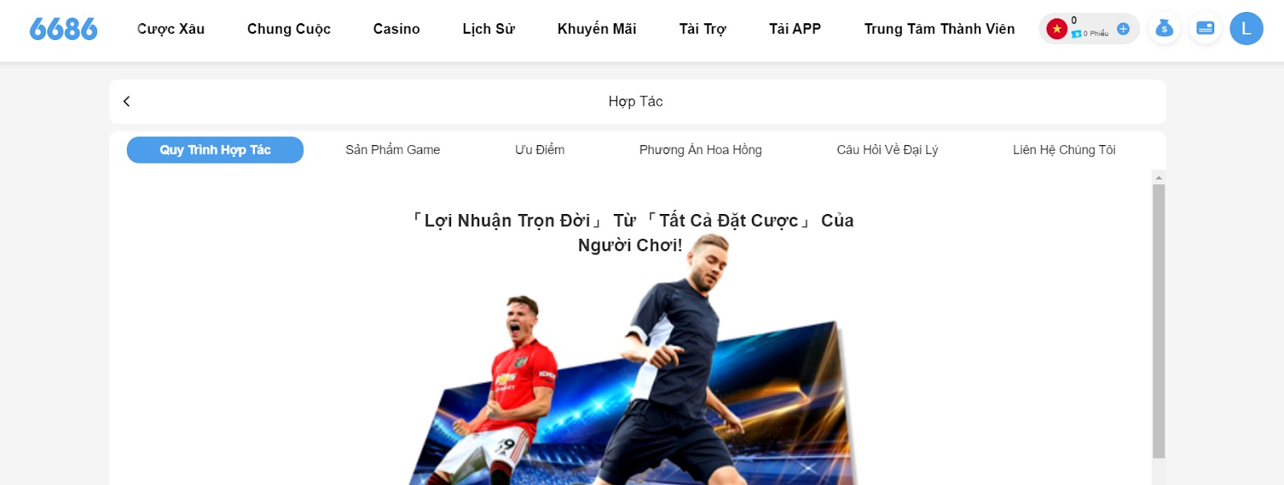Switch to Phương Án Hoa Hồng tab

[x=701, y=150]
